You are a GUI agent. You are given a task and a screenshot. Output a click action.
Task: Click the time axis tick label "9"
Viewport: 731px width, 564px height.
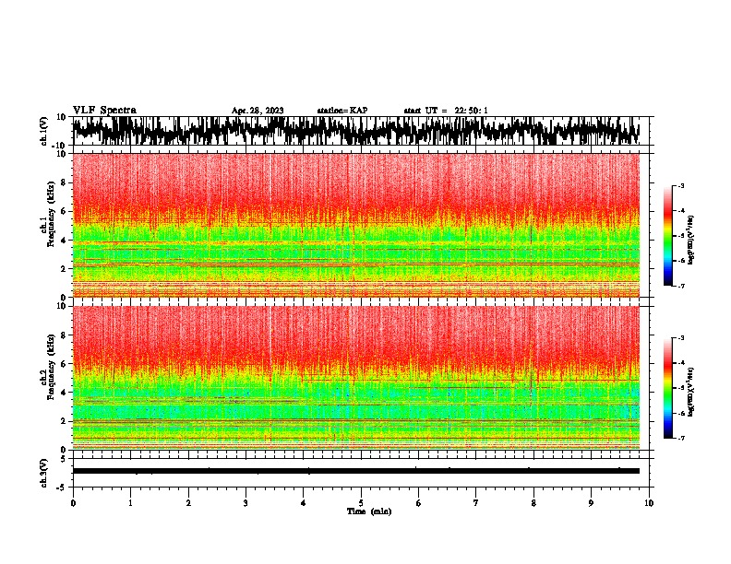click(x=591, y=503)
